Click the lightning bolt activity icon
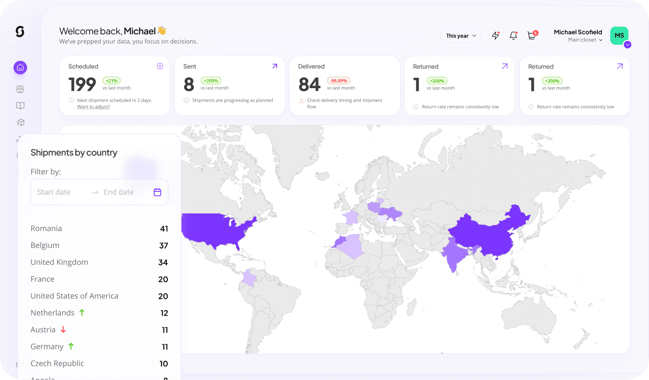Viewport: 649px width, 380px height. pyautogui.click(x=495, y=36)
